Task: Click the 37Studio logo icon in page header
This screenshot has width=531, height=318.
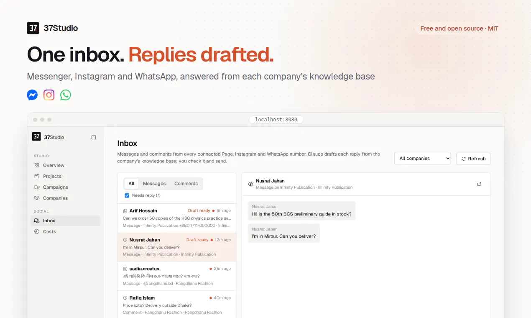Action: click(x=33, y=28)
